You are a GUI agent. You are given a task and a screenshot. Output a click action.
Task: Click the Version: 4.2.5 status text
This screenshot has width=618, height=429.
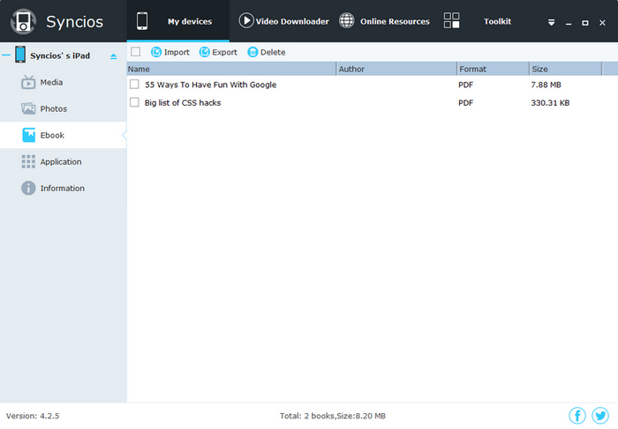[33, 416]
